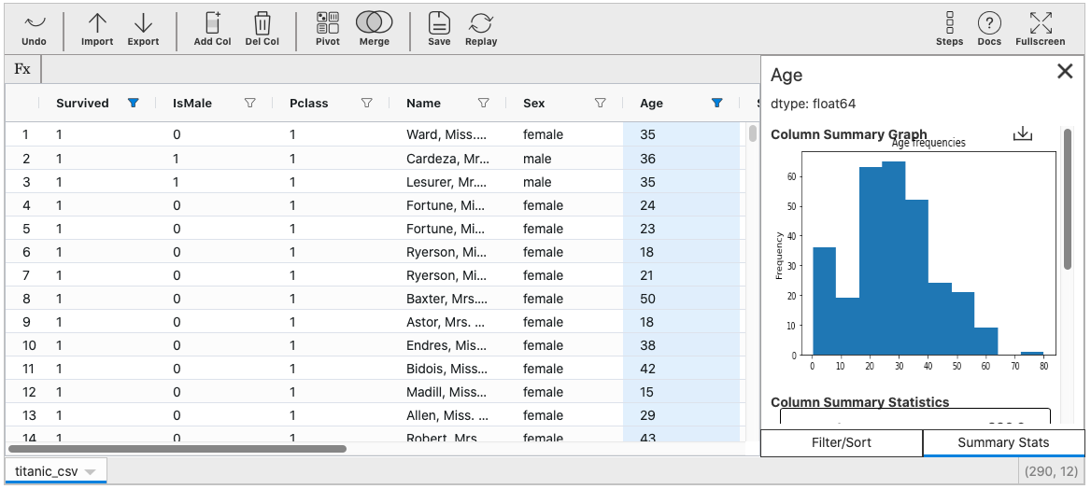Viewport: 1091px width, 489px height.
Task: Switch to the Filter/Sort tab
Action: coord(842,442)
